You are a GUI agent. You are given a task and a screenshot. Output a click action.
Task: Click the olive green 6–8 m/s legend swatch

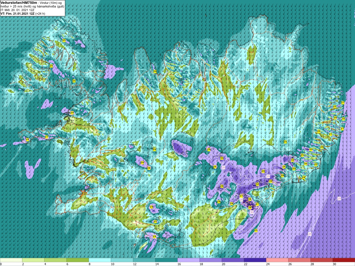click(78, 260)
